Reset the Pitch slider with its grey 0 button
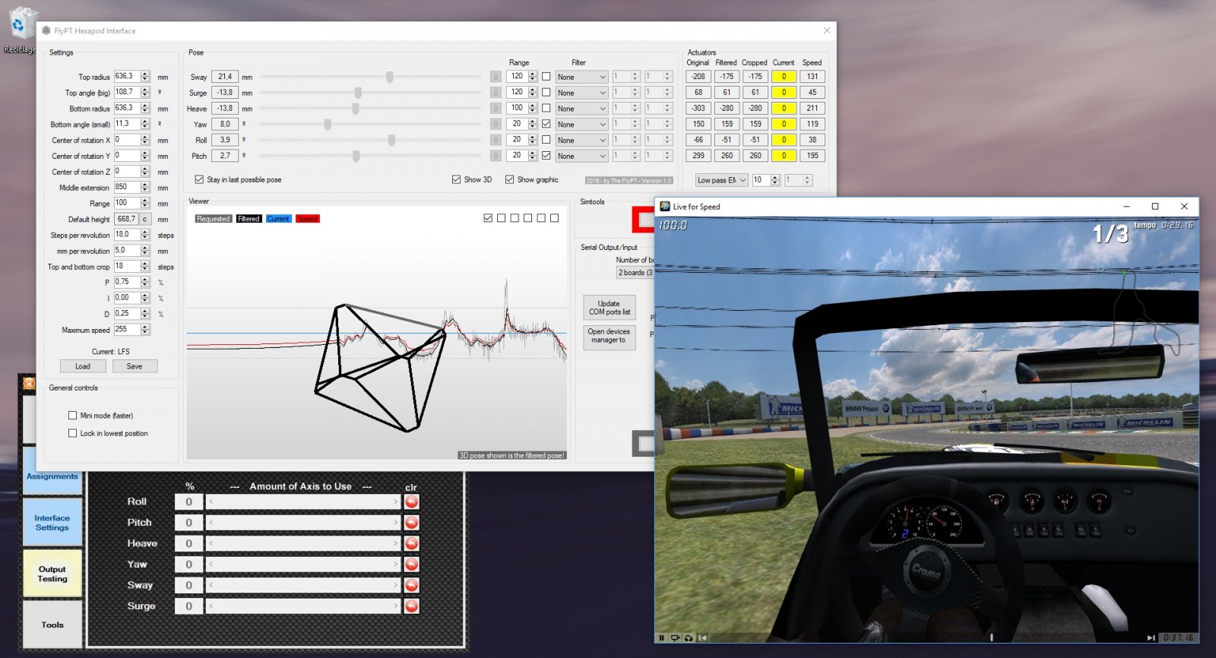Screen dimensions: 1216x658 [x=496, y=156]
